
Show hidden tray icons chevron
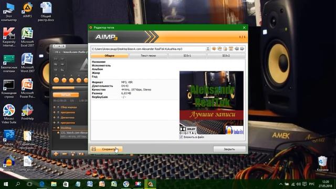pos(281,184)
